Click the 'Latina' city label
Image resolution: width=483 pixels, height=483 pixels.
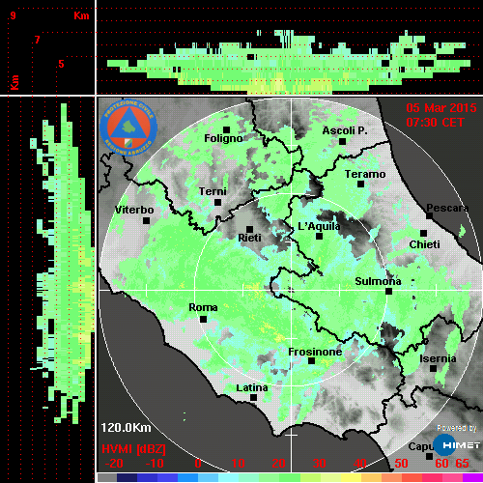tap(252, 388)
